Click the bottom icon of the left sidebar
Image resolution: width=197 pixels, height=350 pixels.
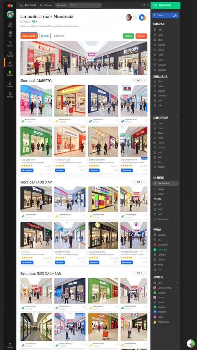point(10,345)
